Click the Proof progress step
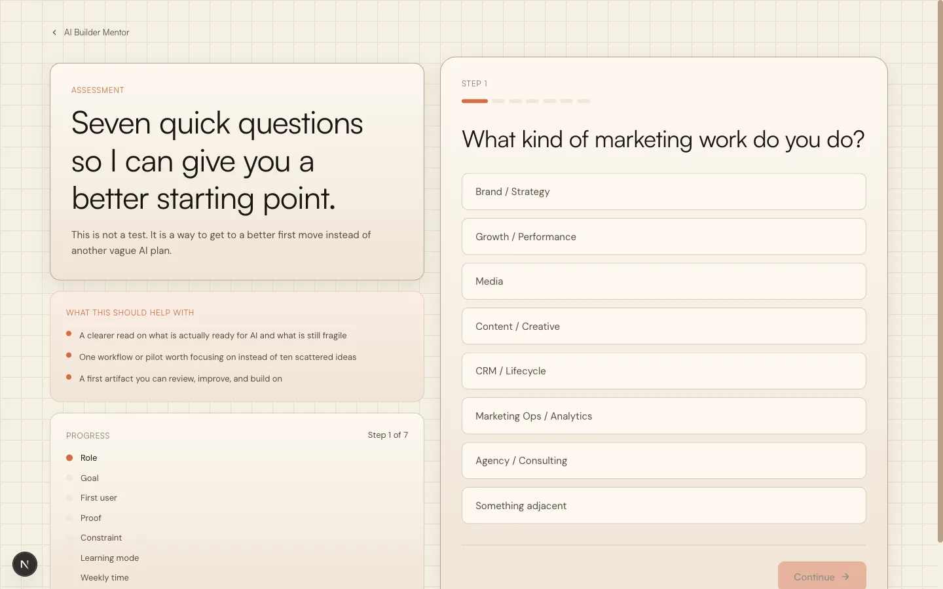 [x=90, y=518]
